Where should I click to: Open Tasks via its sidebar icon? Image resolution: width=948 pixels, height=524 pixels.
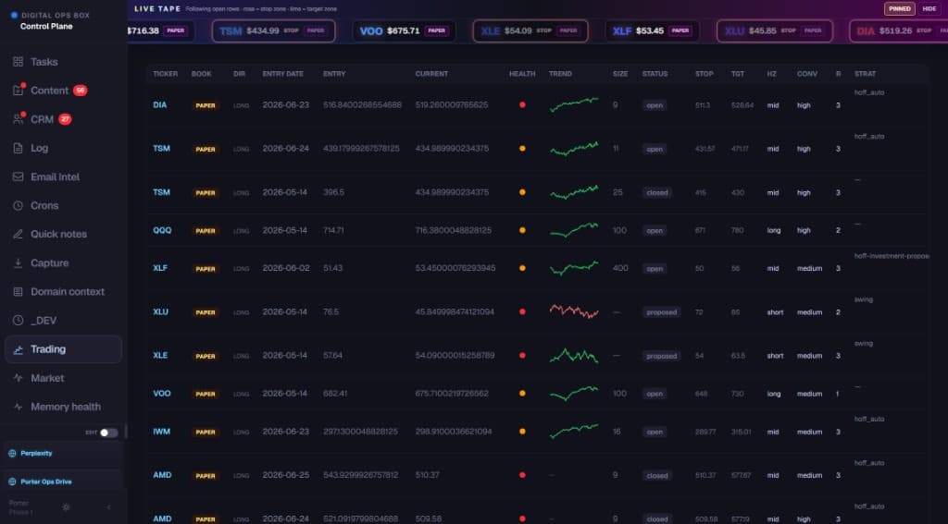click(19, 62)
